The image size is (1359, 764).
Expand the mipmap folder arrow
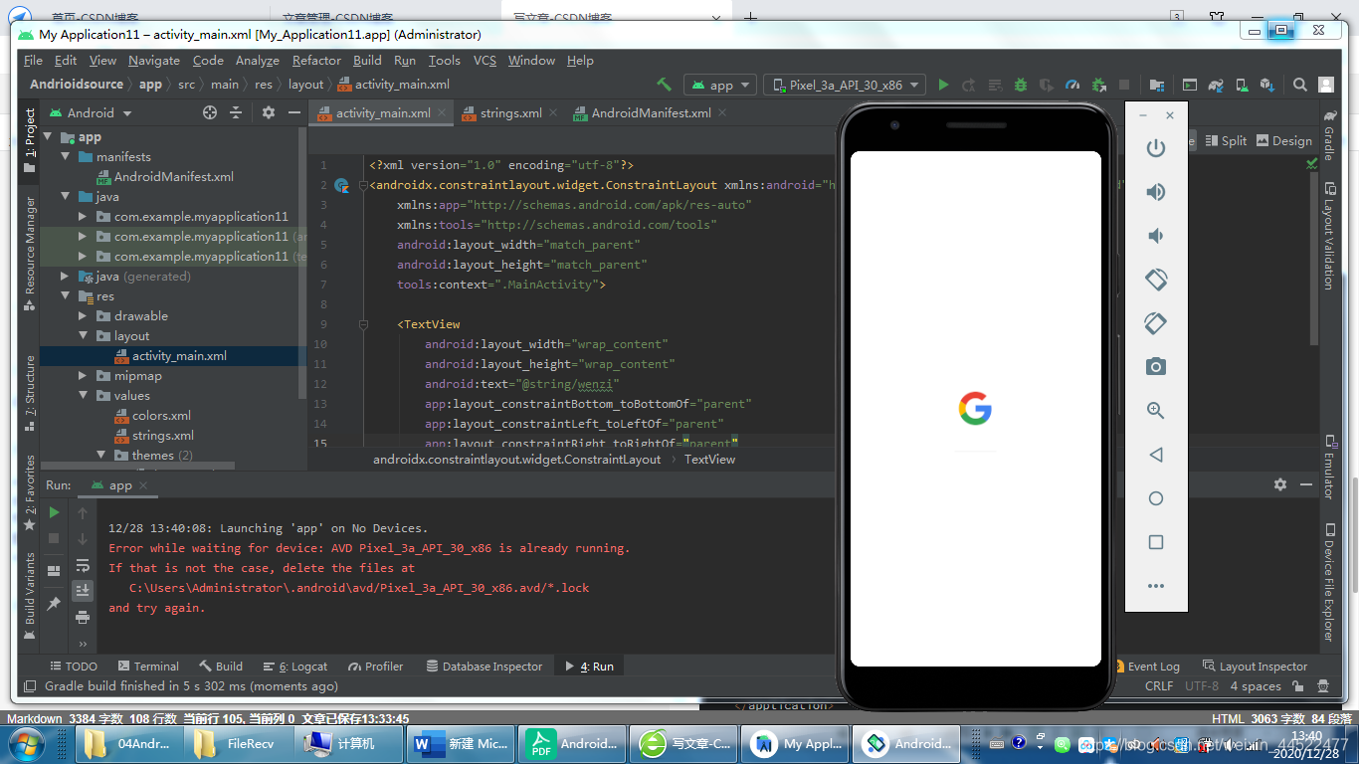84,375
